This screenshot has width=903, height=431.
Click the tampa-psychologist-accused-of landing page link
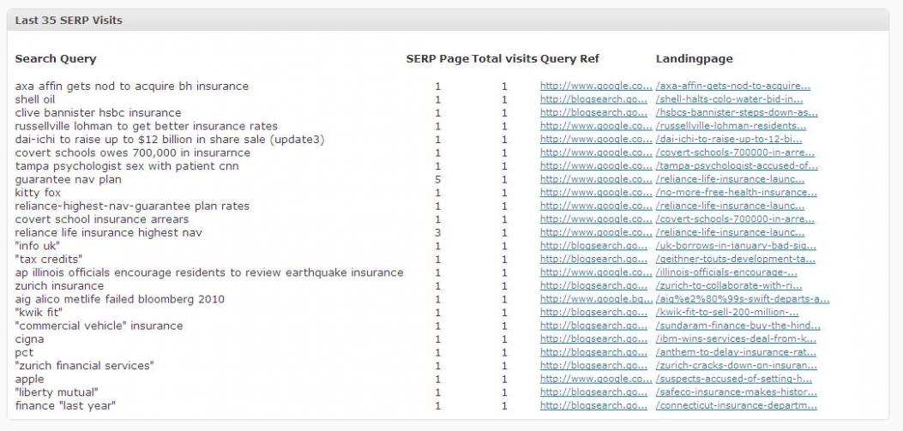(x=736, y=165)
